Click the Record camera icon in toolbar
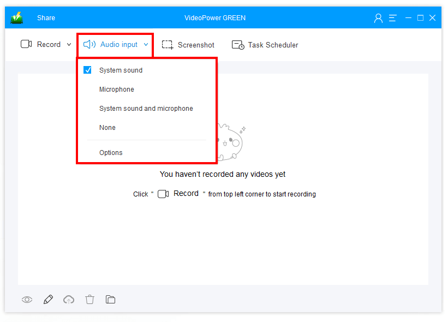 (26, 44)
